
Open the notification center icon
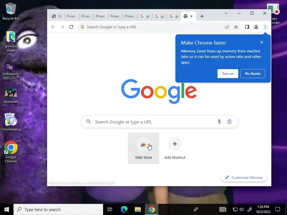(278, 209)
